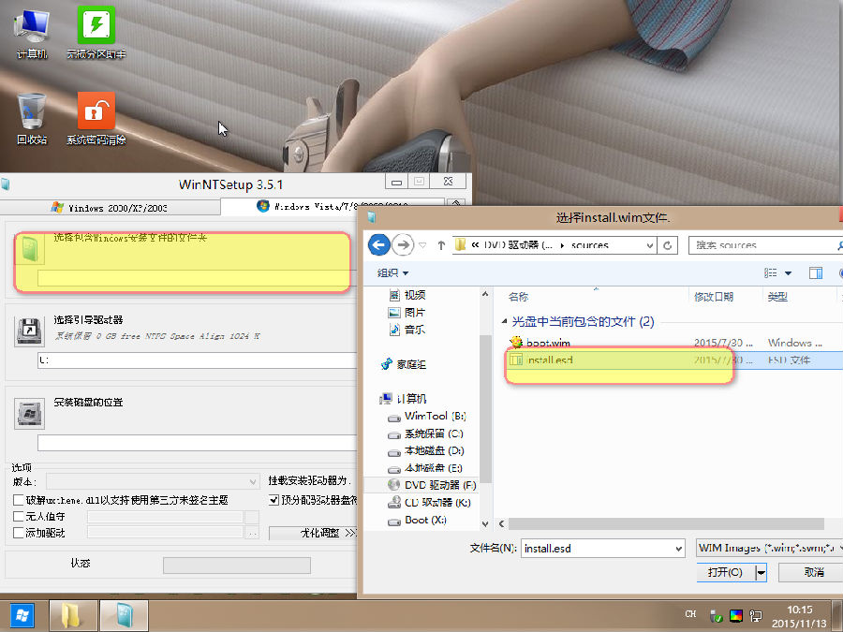Viewport: 843px width, 632px height.
Task: Collapse the 光盘中当前包含的文件 group
Action: (504, 321)
